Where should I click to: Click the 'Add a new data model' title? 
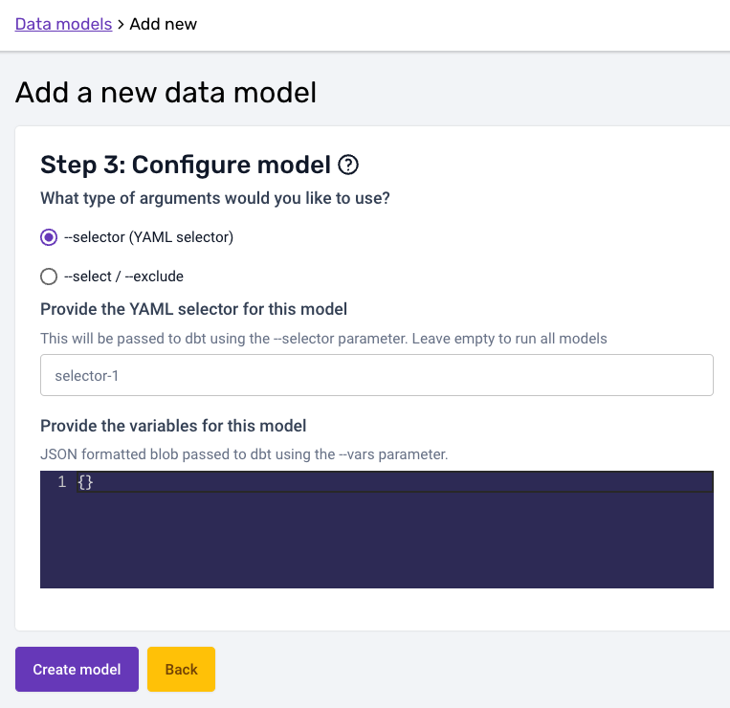tap(166, 93)
